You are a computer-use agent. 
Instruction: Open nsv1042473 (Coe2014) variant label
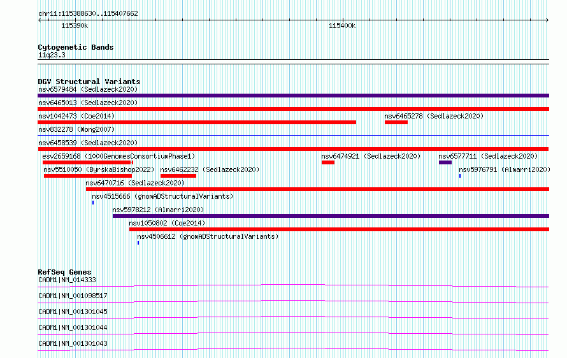(x=76, y=116)
